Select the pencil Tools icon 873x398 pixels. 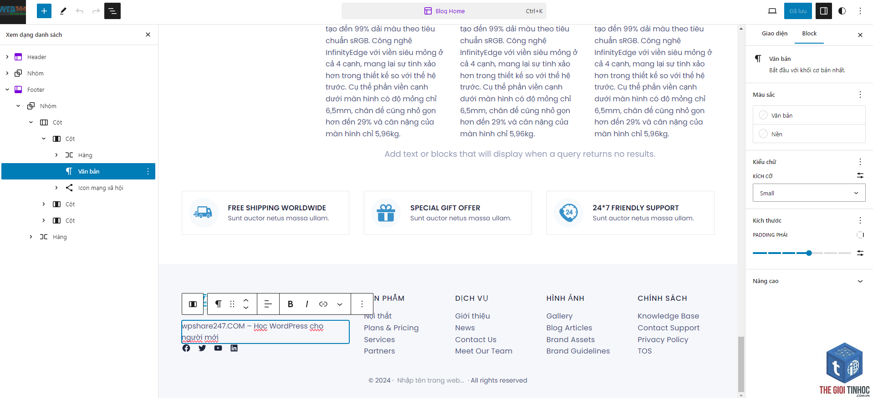pos(63,11)
